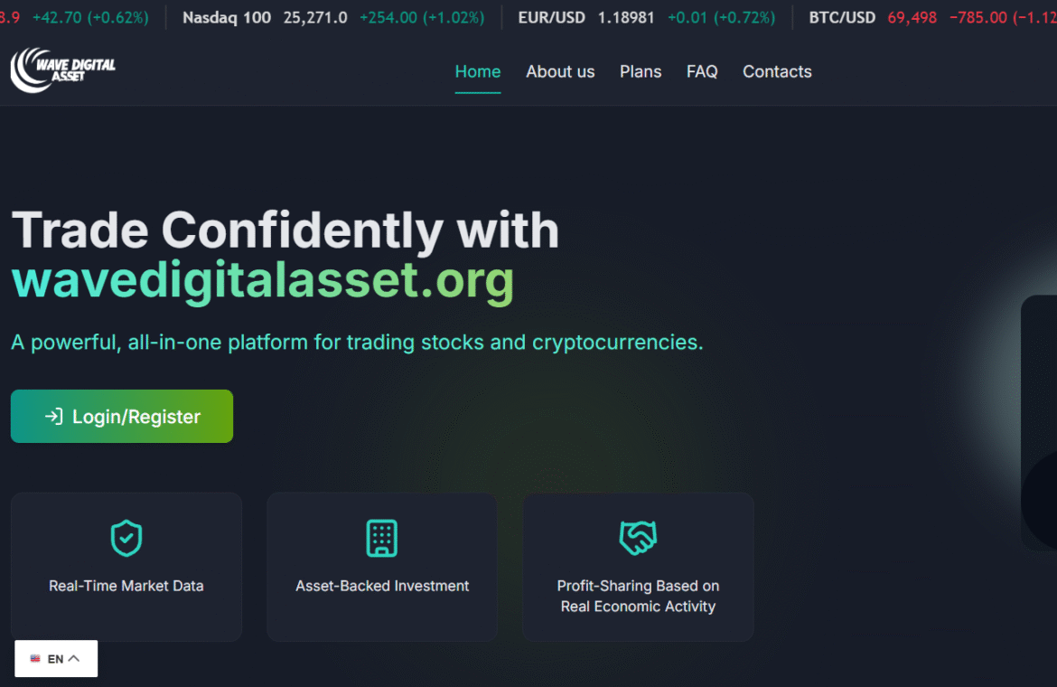Click the BTC/USD ticker quote

[932, 17]
